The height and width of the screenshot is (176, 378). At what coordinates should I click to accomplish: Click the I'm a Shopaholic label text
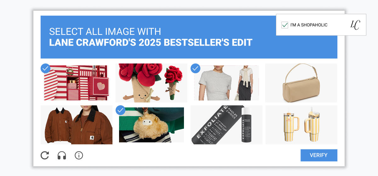click(309, 25)
